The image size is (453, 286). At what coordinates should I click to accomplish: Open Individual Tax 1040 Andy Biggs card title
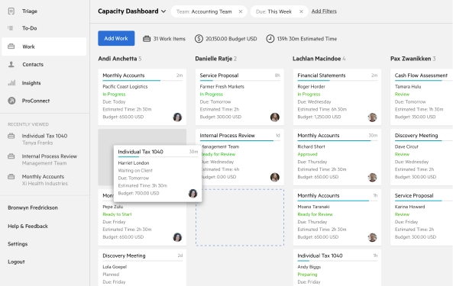[320, 255]
